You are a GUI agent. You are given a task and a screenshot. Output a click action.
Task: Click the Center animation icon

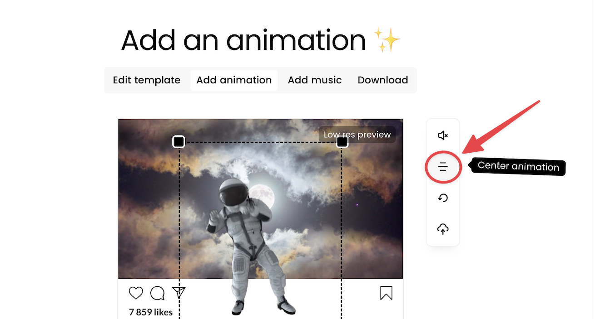(443, 167)
